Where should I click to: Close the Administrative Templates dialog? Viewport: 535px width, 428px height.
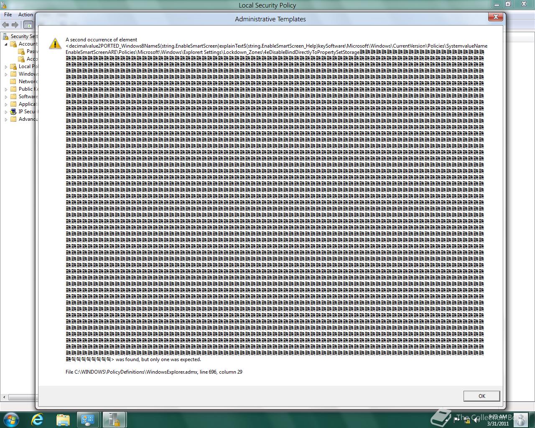click(495, 17)
